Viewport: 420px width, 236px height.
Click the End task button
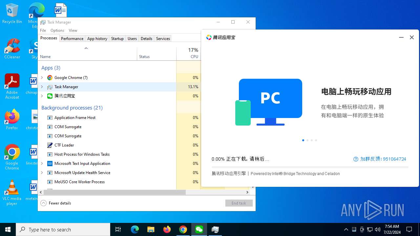[x=239, y=203]
